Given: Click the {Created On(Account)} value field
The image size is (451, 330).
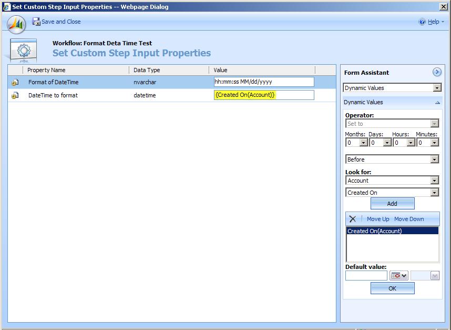Looking at the screenshot, I should click(x=264, y=95).
